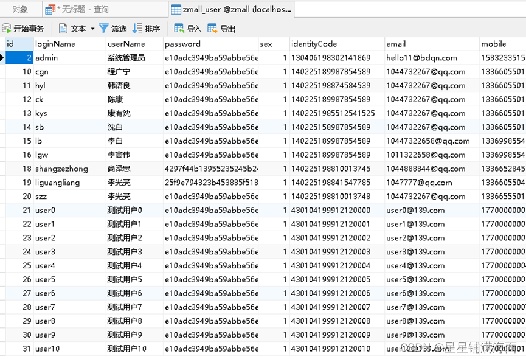Select the loginName cell 'liguangliang'

pos(70,183)
